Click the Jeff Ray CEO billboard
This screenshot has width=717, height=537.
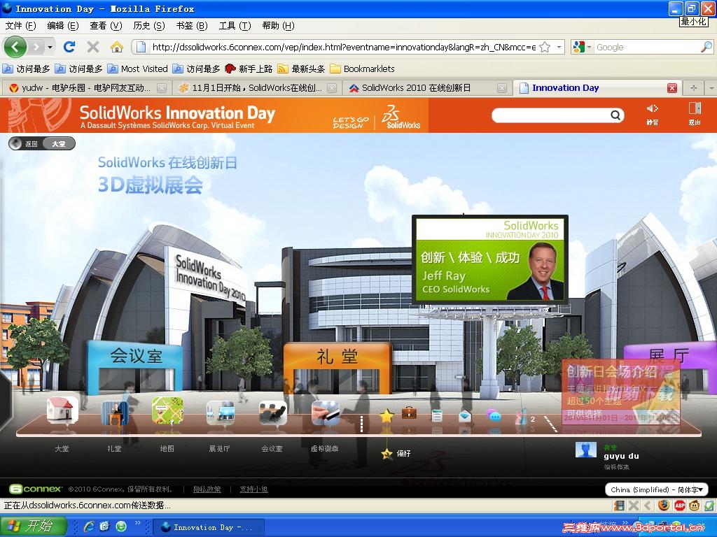coord(490,260)
